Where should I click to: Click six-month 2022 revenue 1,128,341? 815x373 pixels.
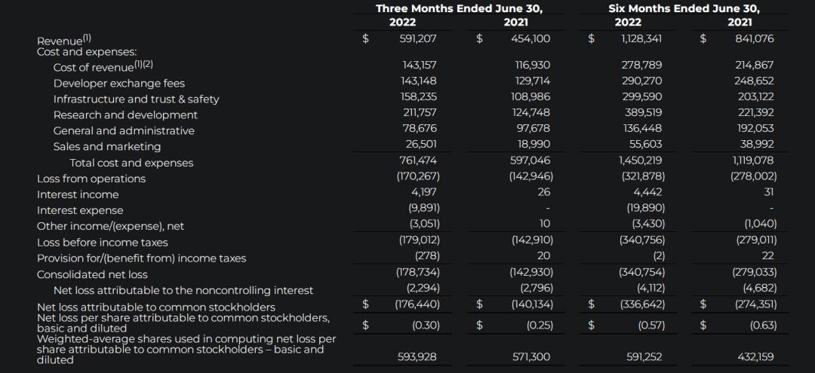[642, 38]
